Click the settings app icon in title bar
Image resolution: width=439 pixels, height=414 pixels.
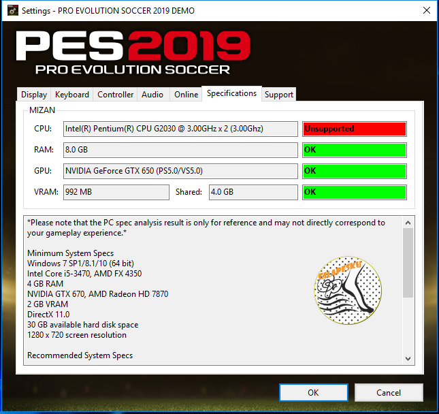pyautogui.click(x=12, y=11)
